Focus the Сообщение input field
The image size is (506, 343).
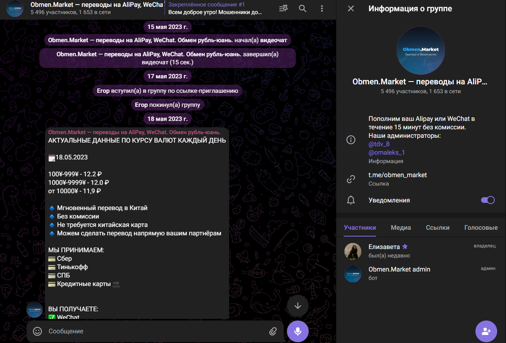[155, 331]
